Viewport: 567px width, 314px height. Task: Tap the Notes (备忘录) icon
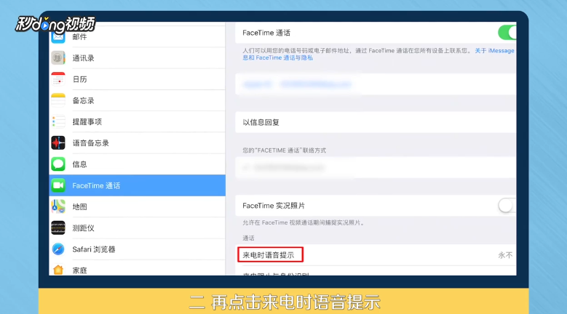click(x=58, y=100)
